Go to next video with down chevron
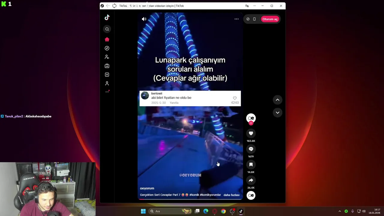Screen dimensions: 384x216 tap(277, 113)
